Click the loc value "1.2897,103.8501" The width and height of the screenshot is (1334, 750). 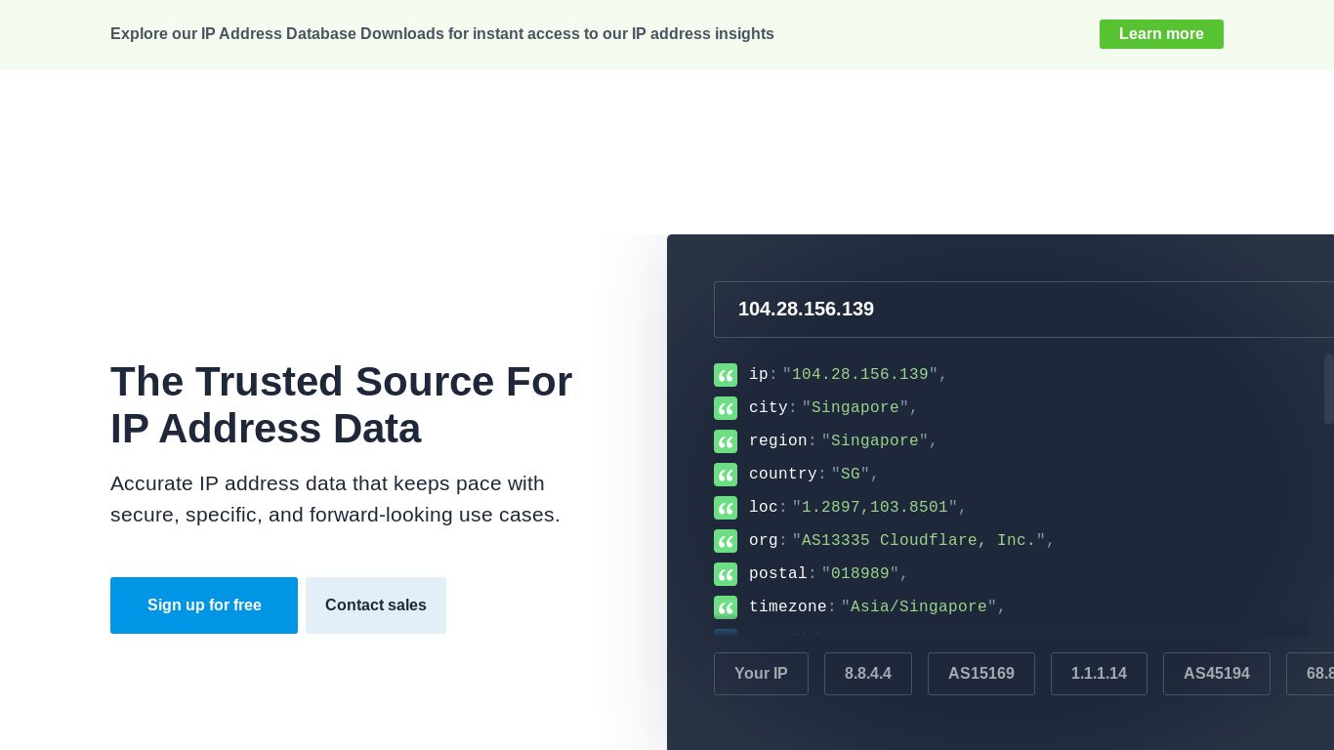coord(875,508)
